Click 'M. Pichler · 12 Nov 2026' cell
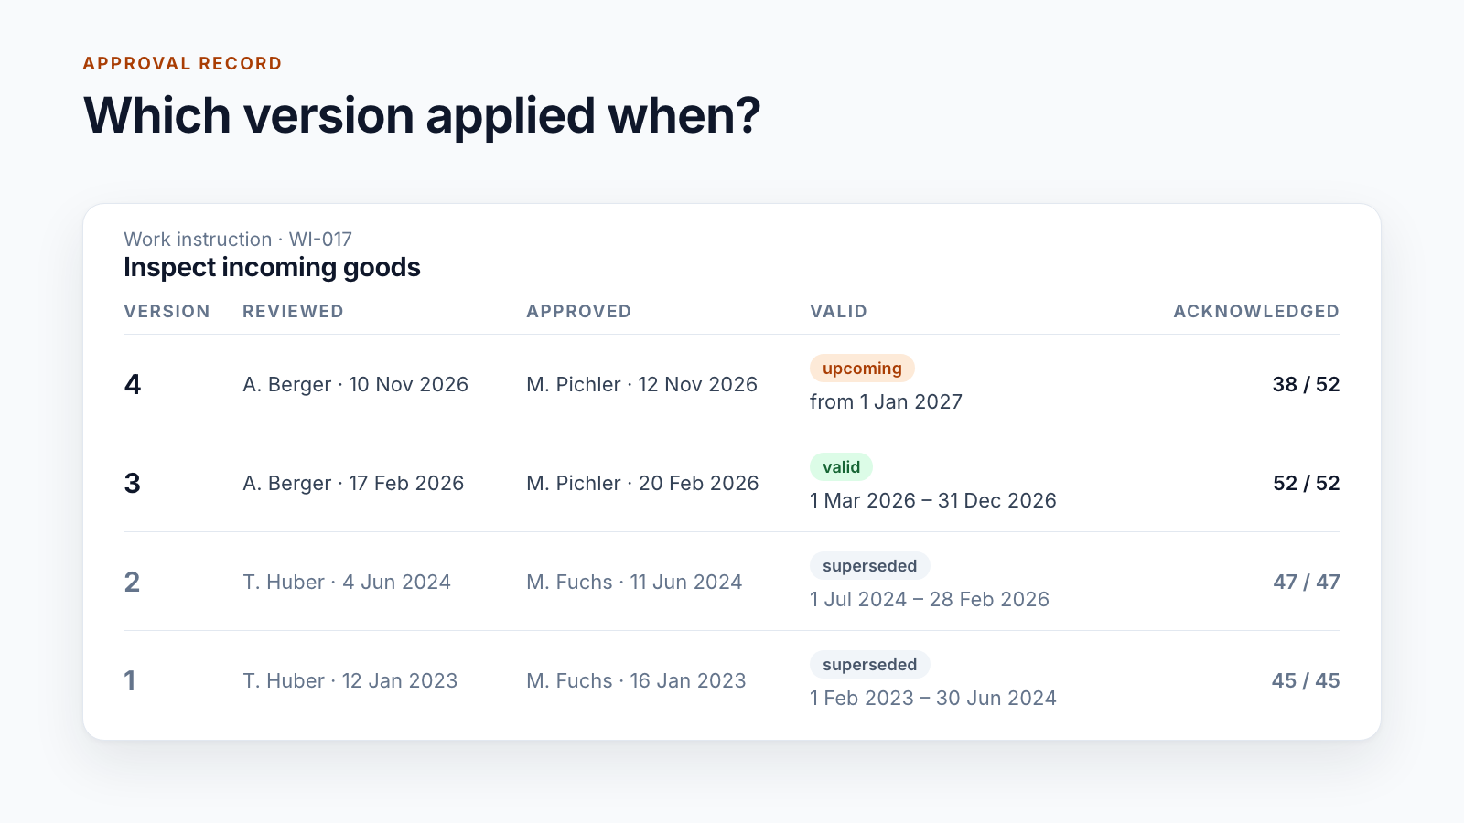 click(641, 384)
